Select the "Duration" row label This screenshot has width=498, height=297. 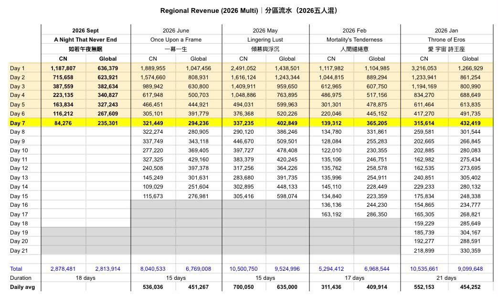[x=21, y=278]
